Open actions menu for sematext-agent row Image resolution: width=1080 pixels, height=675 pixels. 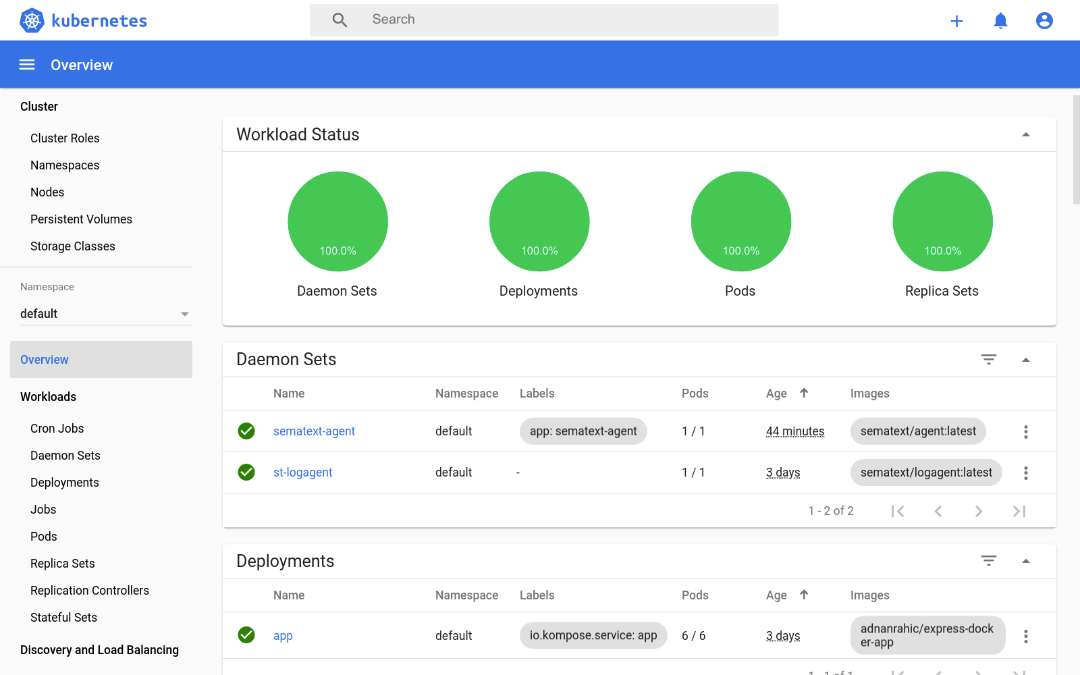[x=1026, y=431]
